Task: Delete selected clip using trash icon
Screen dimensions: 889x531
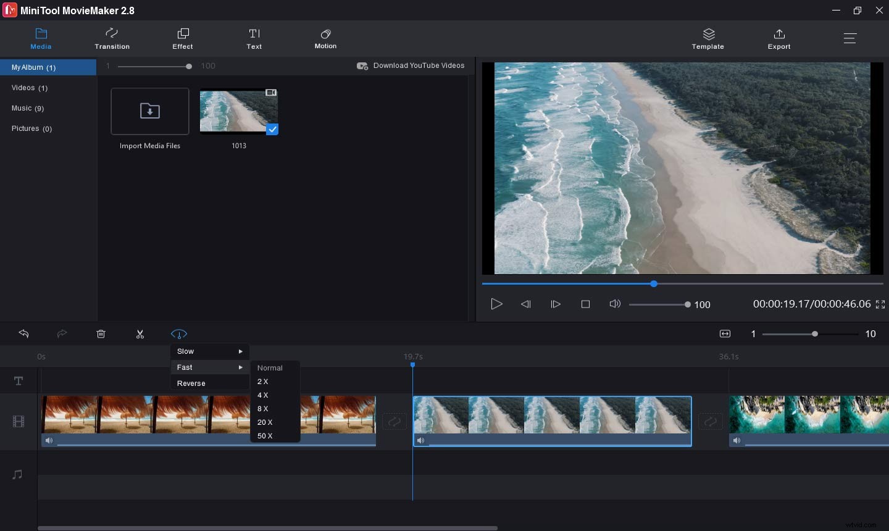Action: [x=101, y=334]
